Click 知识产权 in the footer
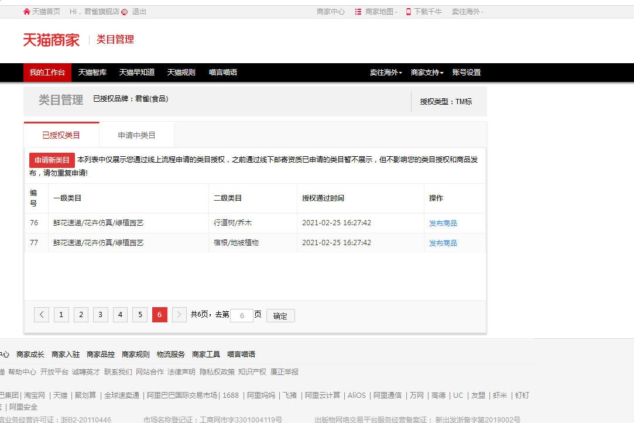 [x=252, y=372]
